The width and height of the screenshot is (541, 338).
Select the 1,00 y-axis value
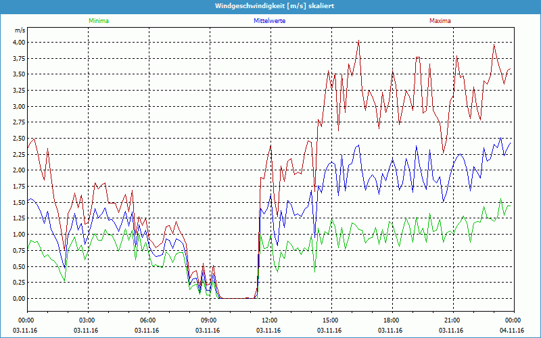tap(20, 235)
